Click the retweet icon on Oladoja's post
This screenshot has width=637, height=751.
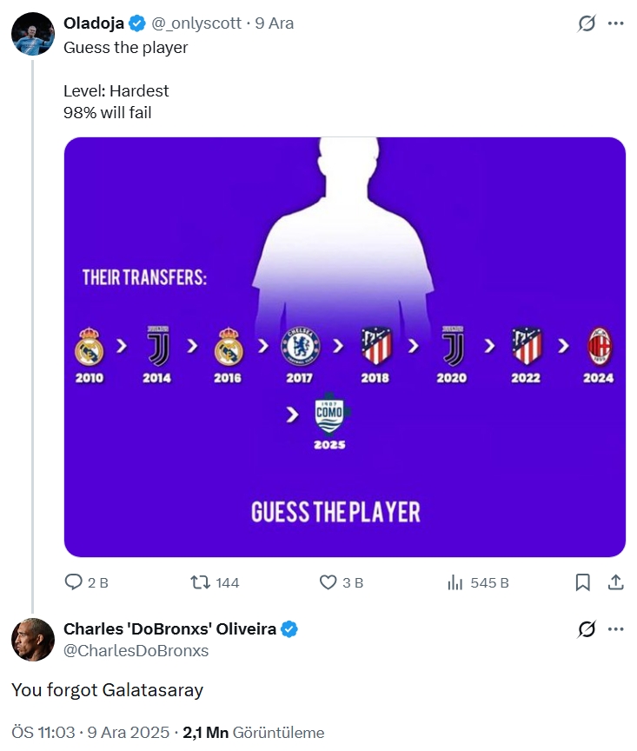(199, 582)
